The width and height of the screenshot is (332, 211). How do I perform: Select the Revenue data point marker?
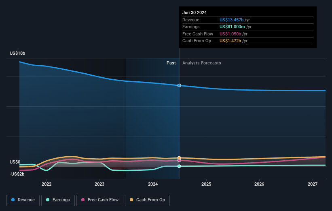pos(179,85)
